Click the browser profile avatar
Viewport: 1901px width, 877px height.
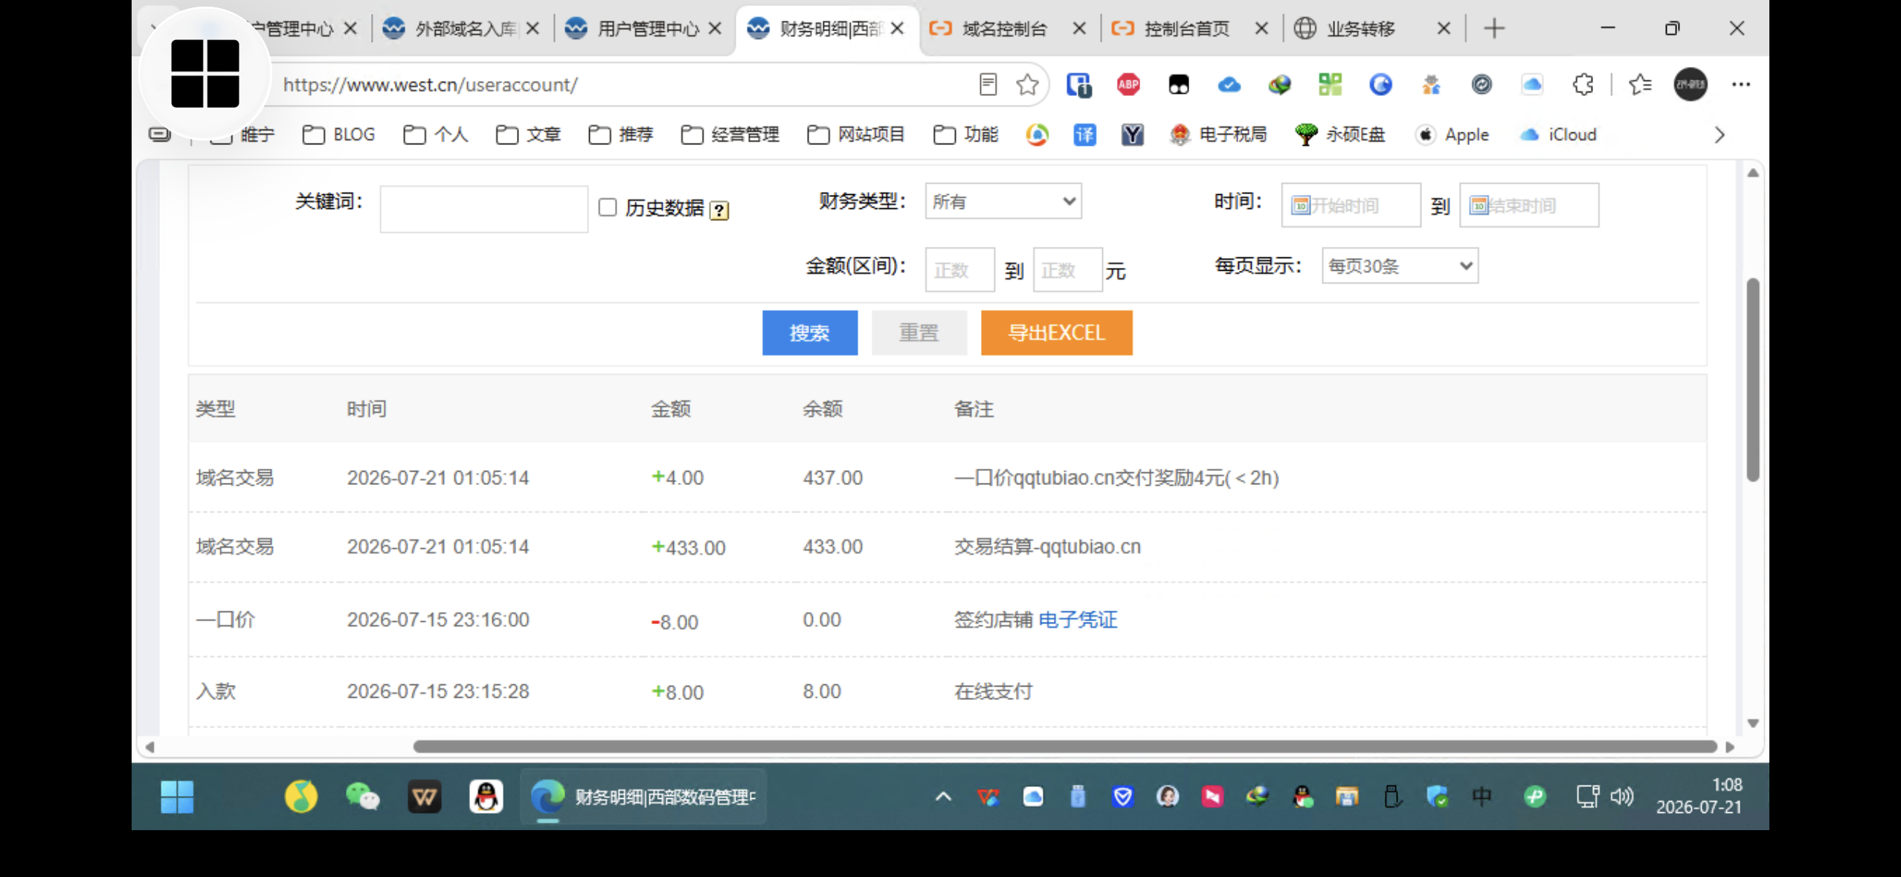[x=1691, y=85]
